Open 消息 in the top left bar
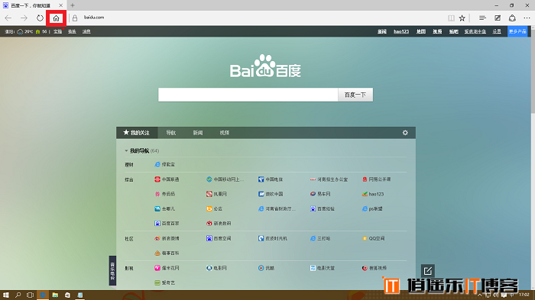Screen dimensions: 535x300 click(x=86, y=31)
